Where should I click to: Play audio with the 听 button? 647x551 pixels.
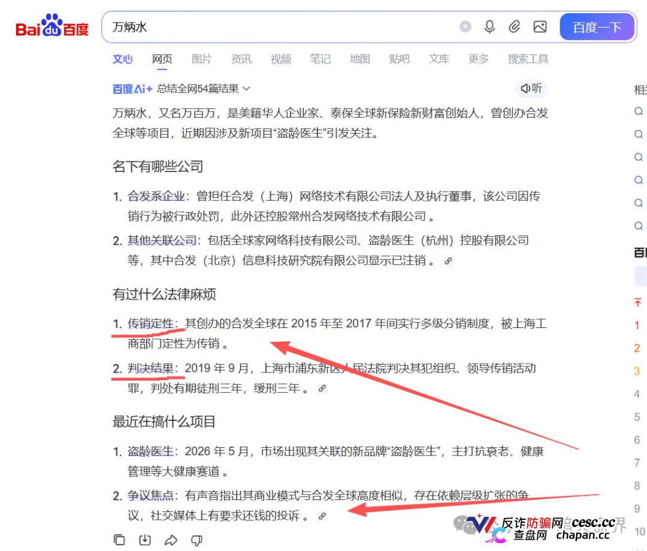[531, 88]
